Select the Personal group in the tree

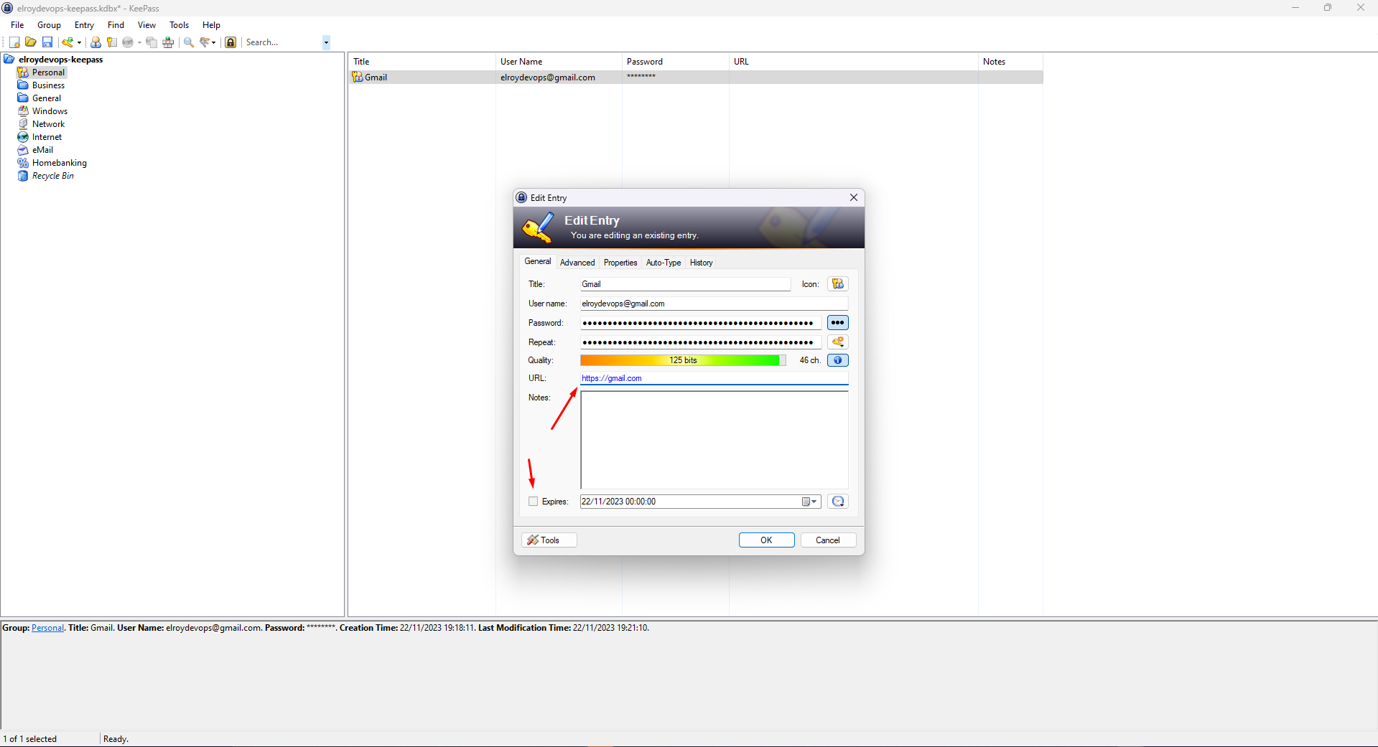tap(48, 72)
